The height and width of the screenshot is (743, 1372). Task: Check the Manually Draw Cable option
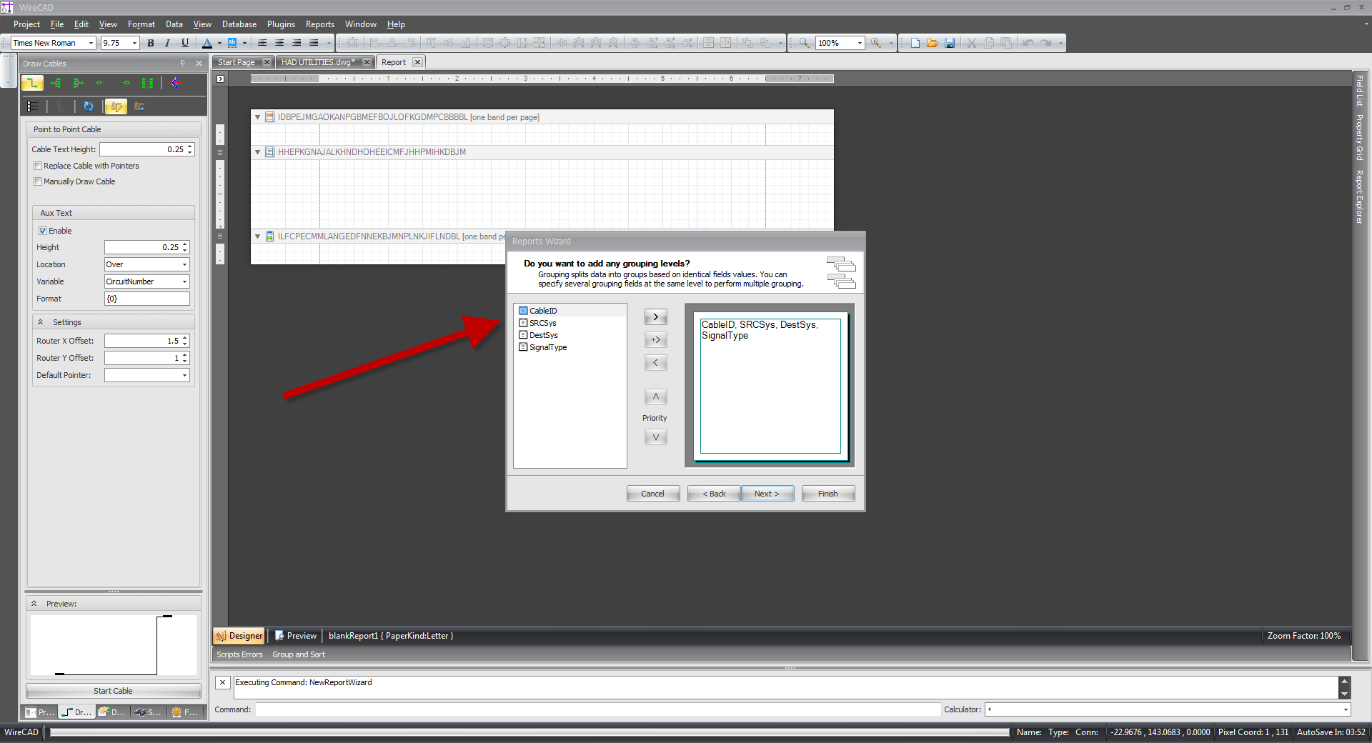(38, 181)
